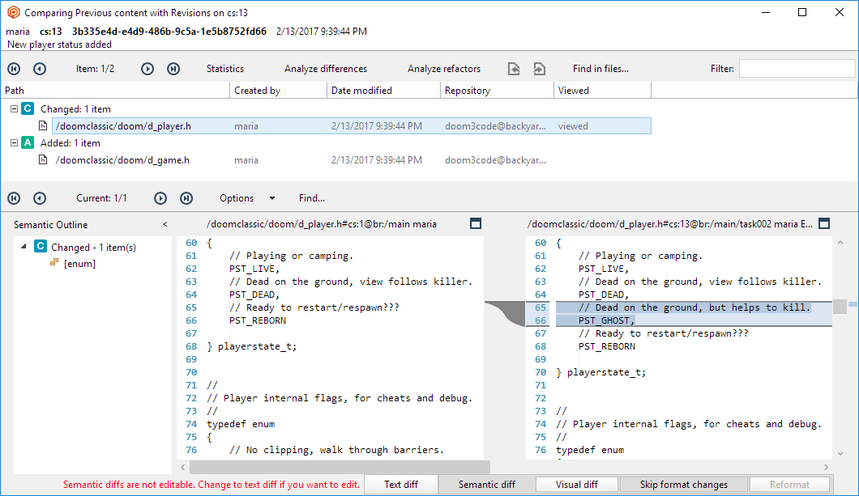Click line 68 '} playerstate_t;' in left pane
The width and height of the screenshot is (859, 496).
(251, 346)
